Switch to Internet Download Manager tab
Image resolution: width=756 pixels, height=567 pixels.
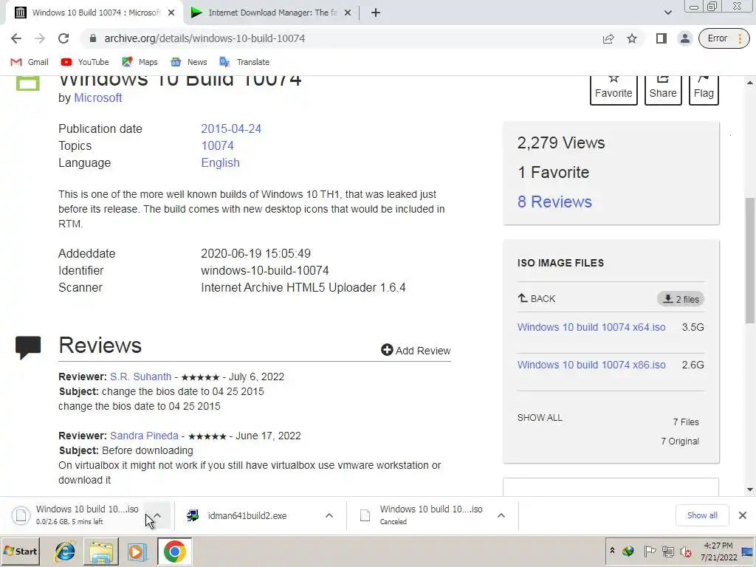271,13
